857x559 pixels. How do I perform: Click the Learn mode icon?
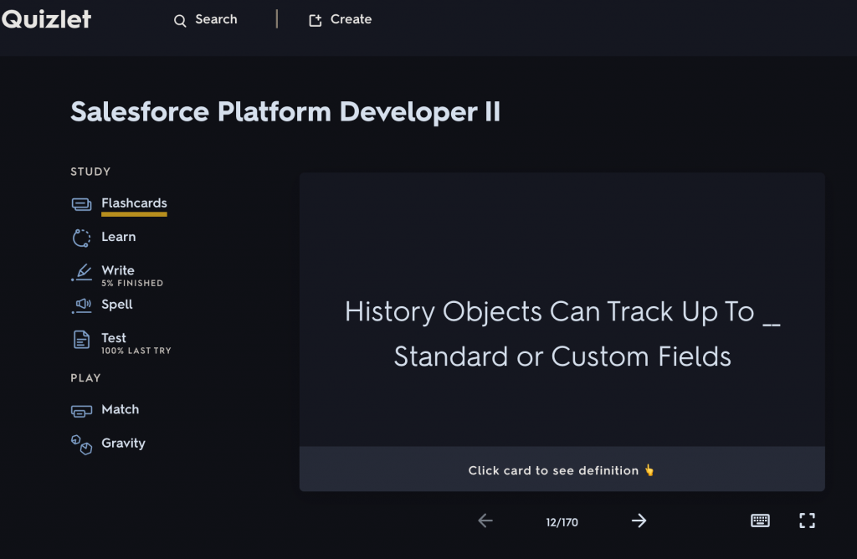click(x=81, y=238)
